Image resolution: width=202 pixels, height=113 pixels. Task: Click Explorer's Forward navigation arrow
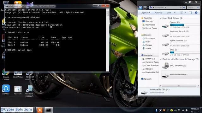pyautogui.click(x=145, y=8)
